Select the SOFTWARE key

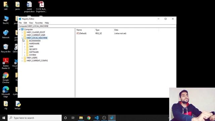tap(34, 52)
